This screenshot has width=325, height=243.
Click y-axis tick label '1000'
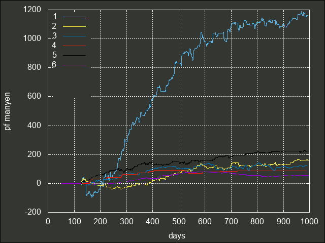[32, 38]
